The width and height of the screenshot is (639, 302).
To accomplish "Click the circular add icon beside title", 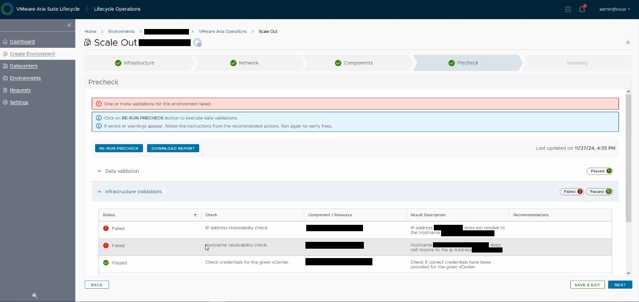I will point(197,43).
